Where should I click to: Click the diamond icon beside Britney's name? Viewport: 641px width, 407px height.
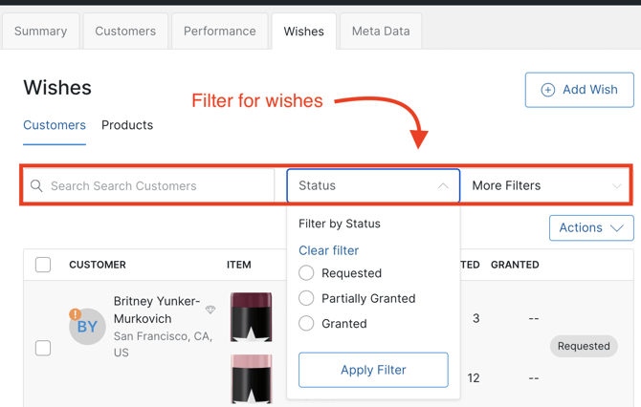click(x=210, y=310)
